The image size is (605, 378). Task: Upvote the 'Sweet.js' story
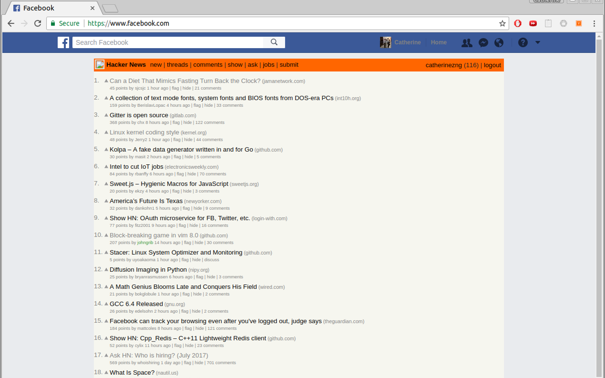tap(106, 184)
